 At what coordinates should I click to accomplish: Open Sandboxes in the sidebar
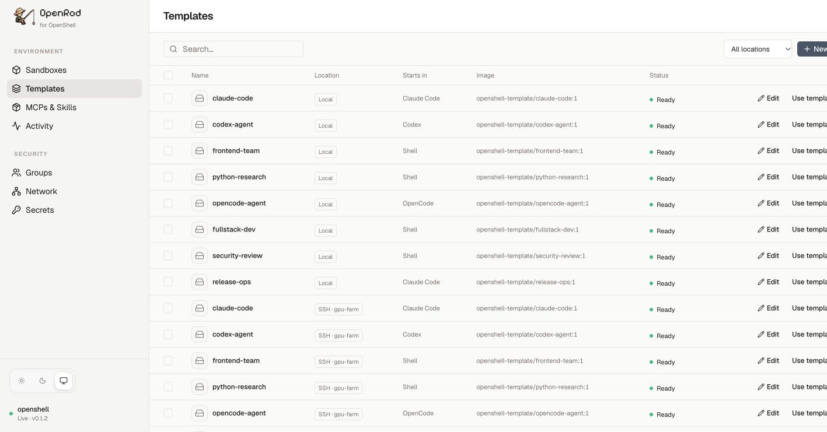pos(74,70)
